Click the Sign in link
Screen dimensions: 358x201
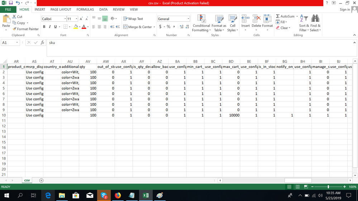pos(345,10)
